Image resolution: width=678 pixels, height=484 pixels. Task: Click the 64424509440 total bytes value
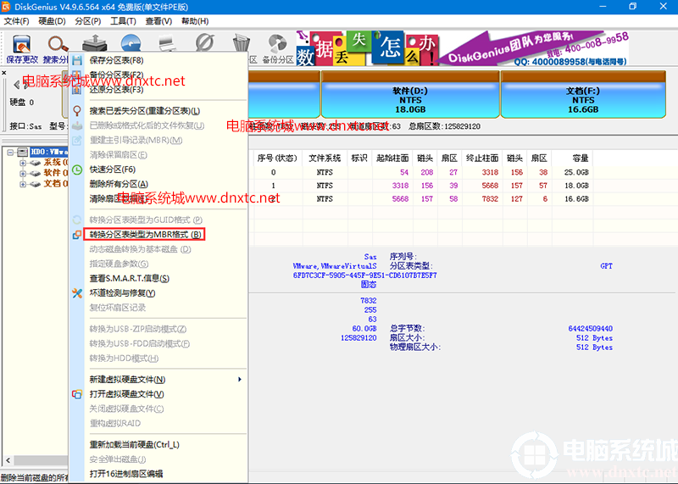(x=590, y=329)
